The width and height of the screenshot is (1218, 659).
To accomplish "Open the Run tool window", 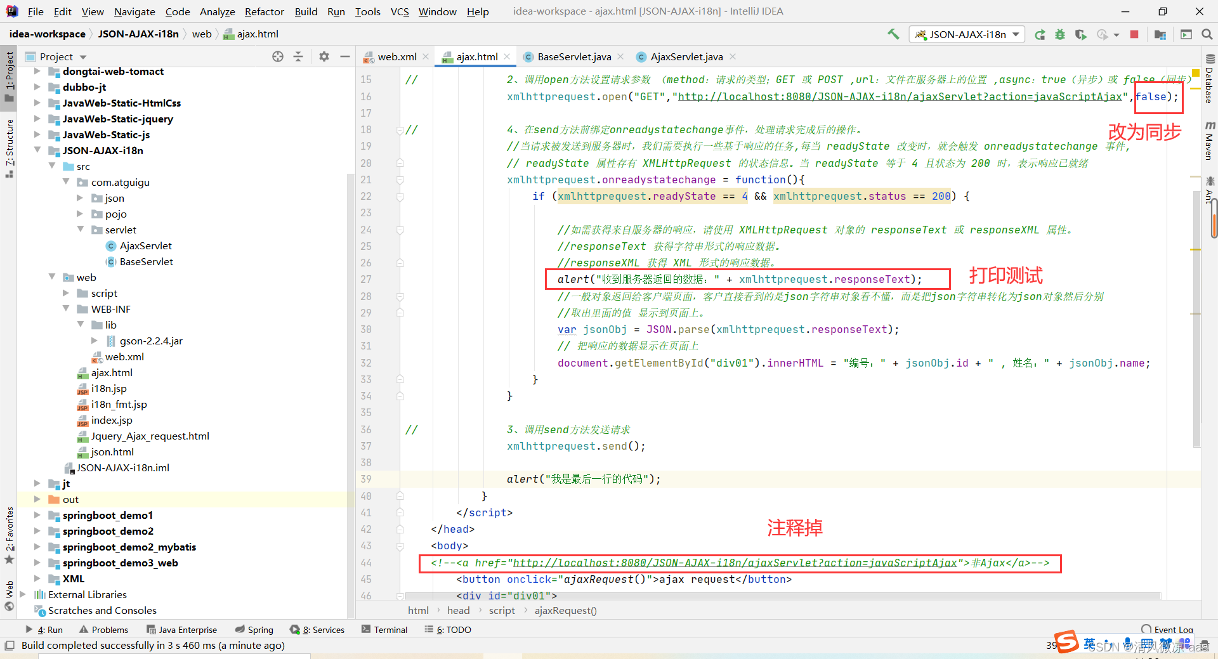I will coord(44,630).
